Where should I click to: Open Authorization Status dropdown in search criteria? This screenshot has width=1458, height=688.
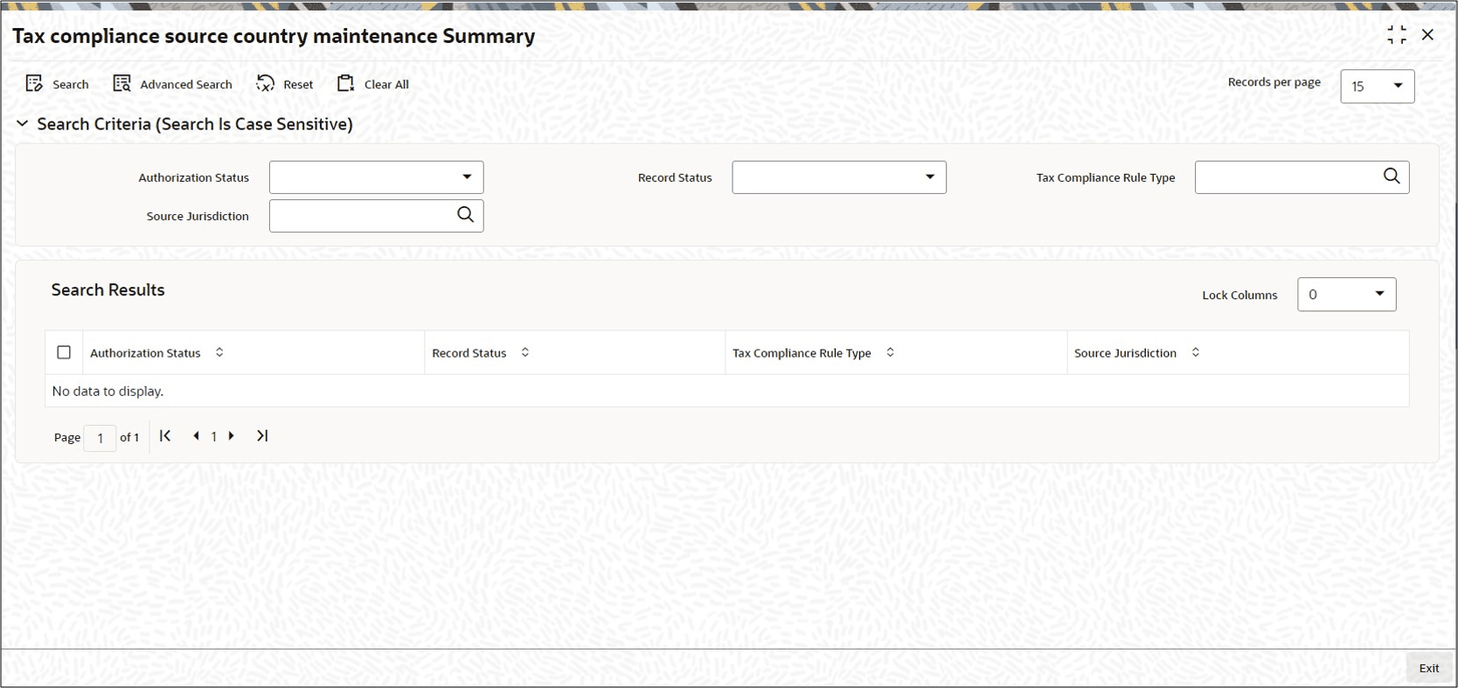click(376, 177)
